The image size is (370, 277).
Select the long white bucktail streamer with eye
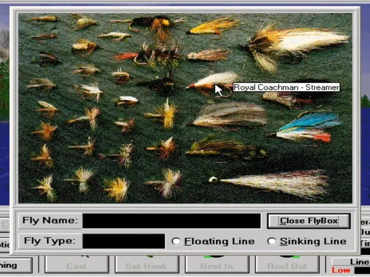click(x=269, y=185)
